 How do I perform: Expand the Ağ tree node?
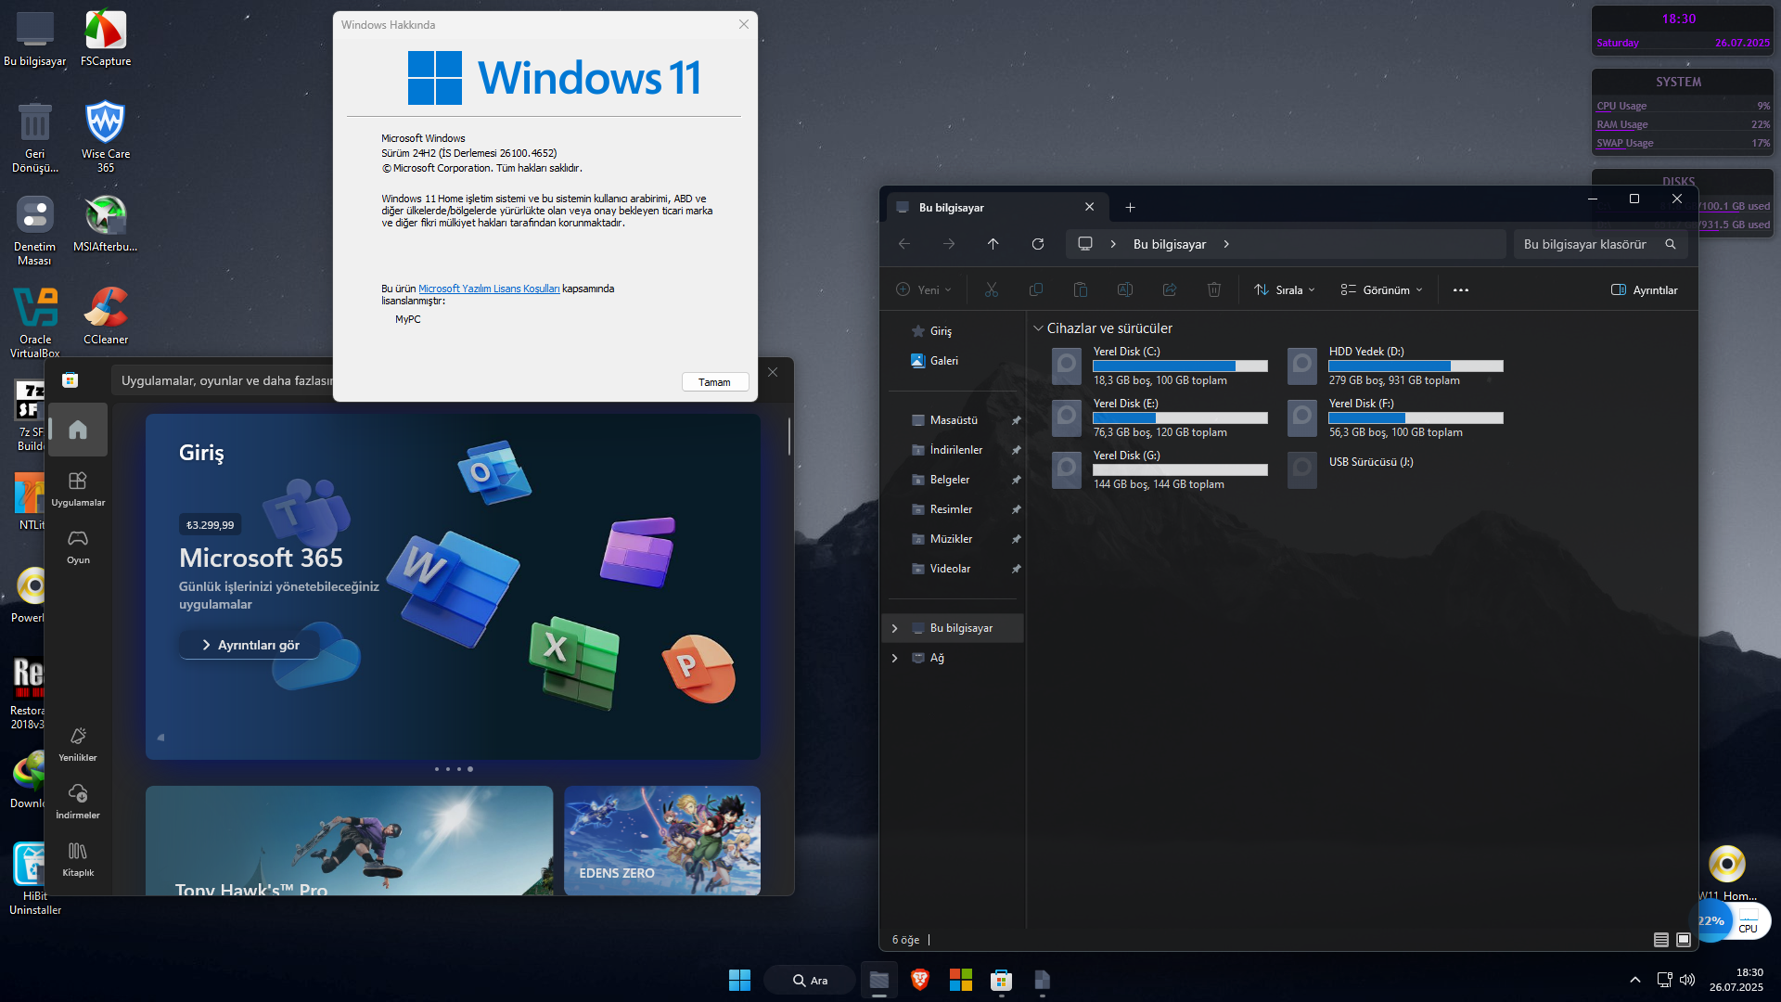click(x=894, y=658)
